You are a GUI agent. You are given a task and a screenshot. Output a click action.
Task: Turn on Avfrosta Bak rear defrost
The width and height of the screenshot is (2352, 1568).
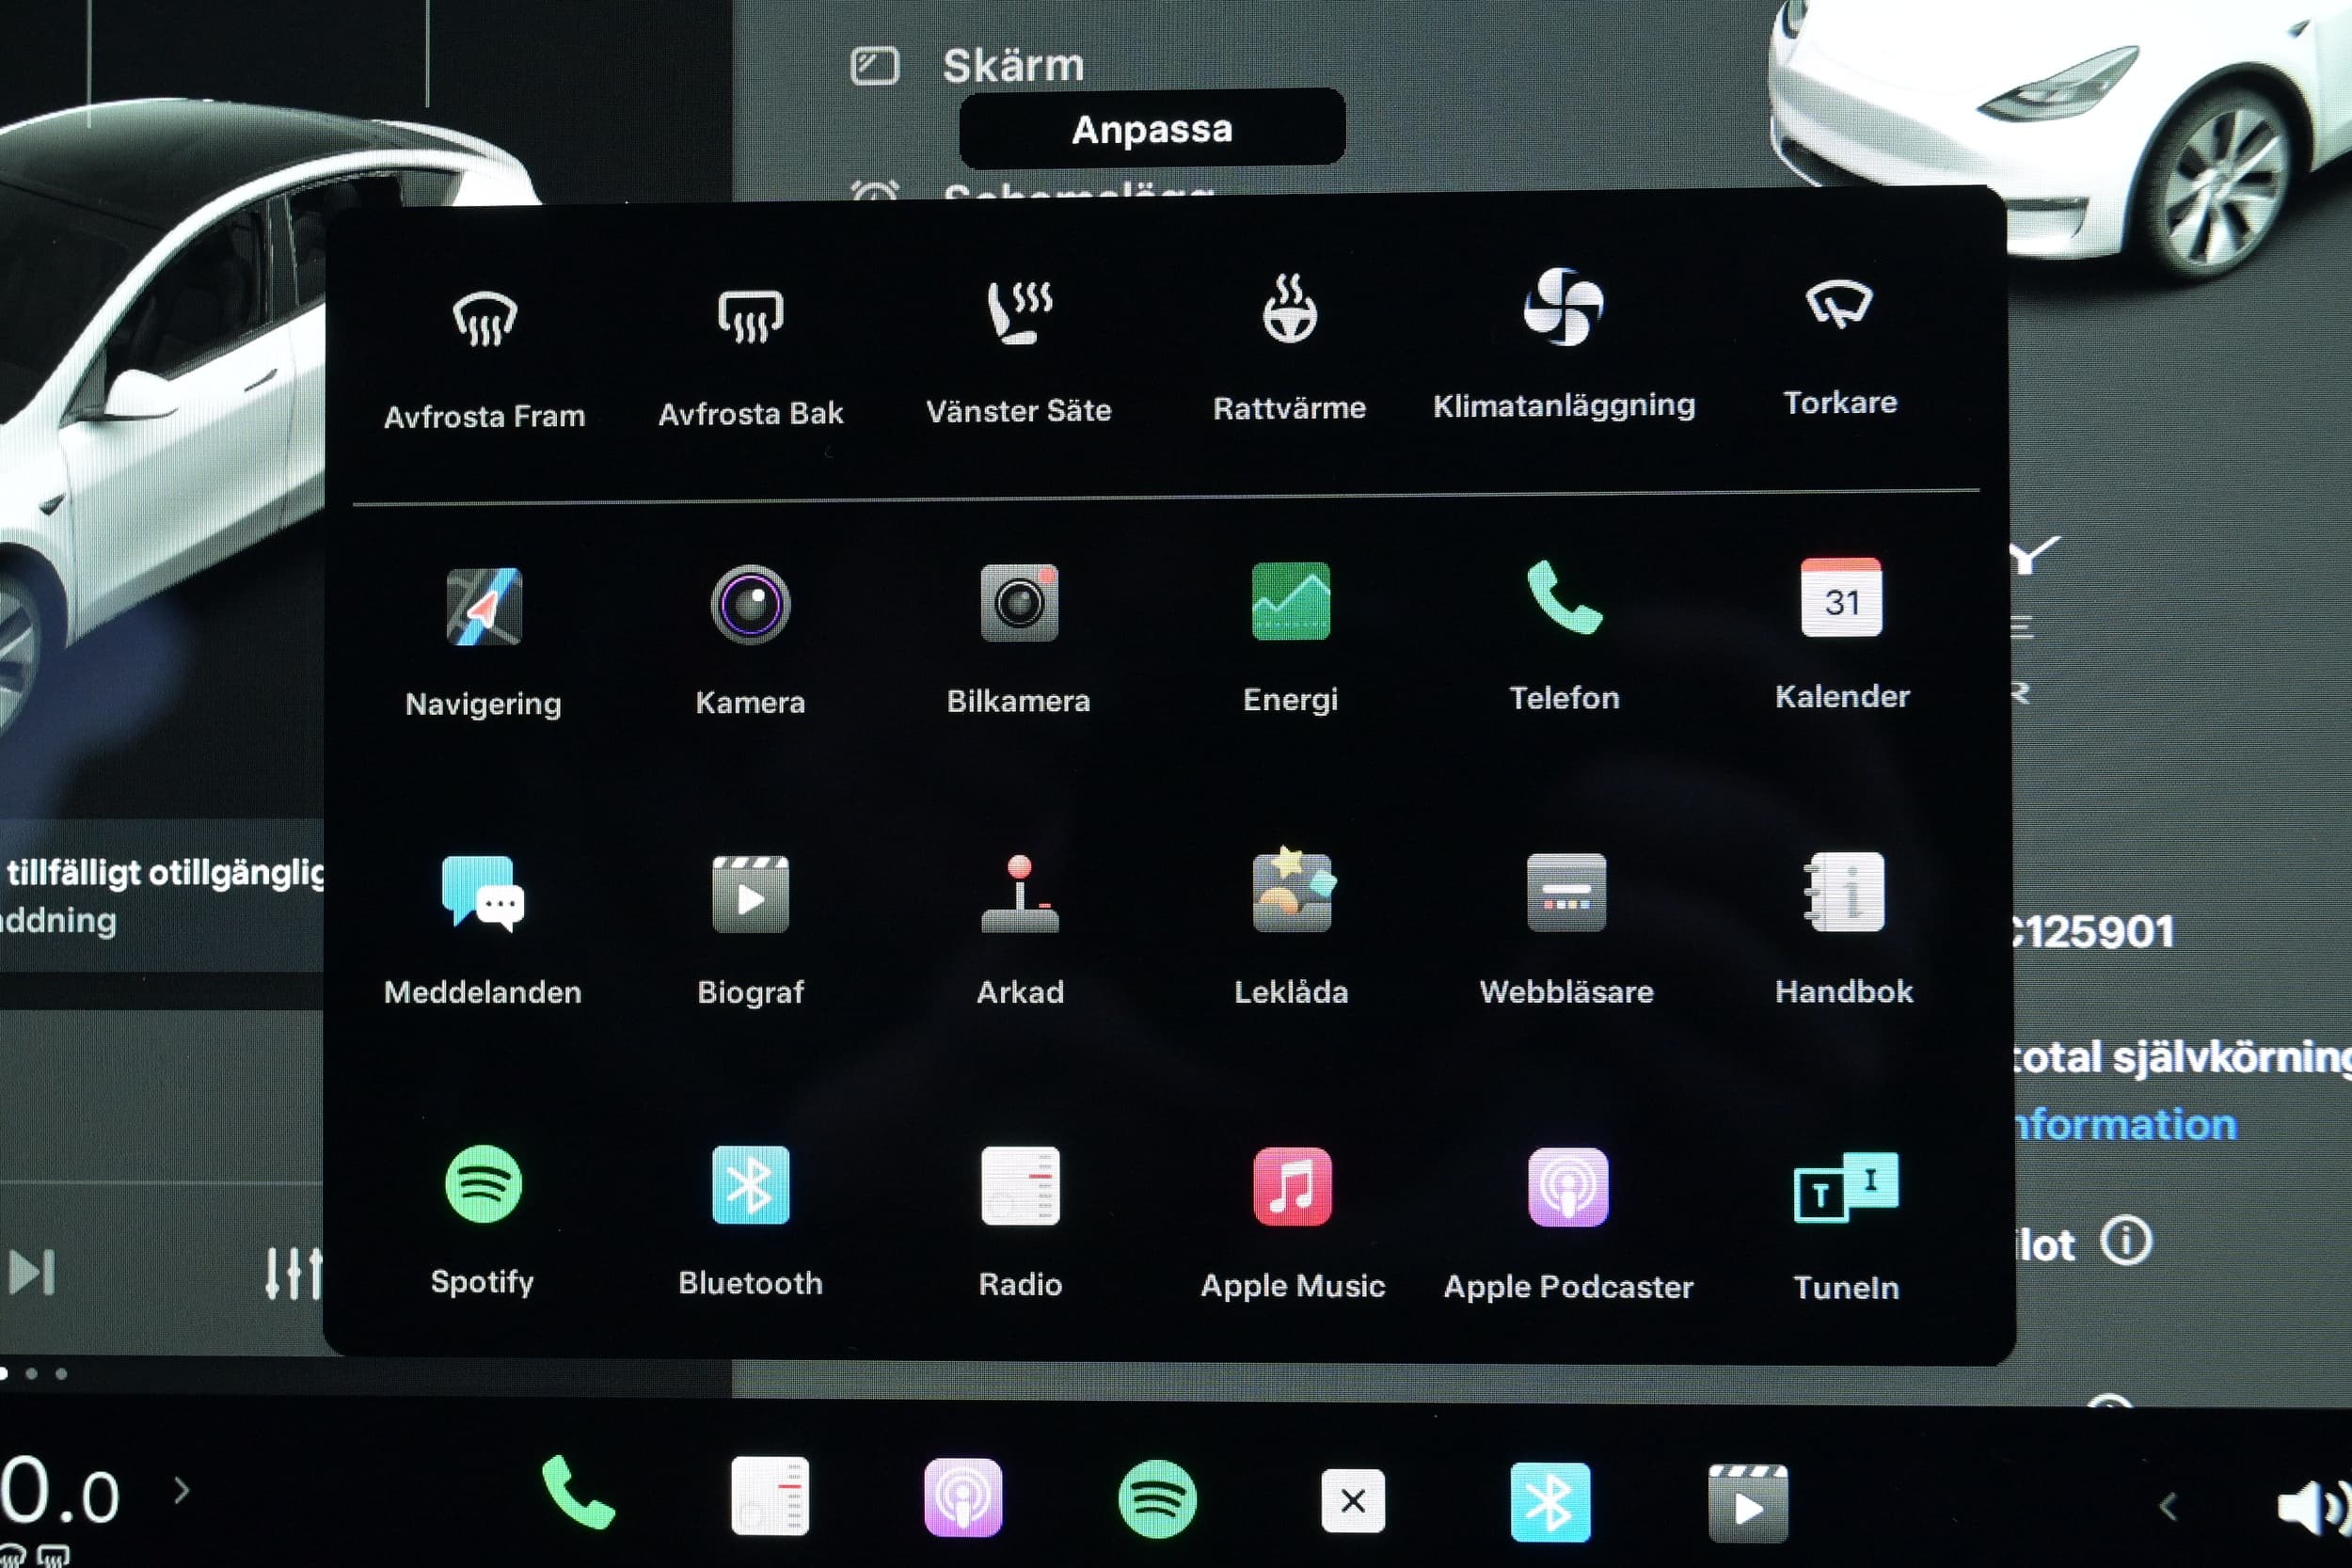pos(750,358)
